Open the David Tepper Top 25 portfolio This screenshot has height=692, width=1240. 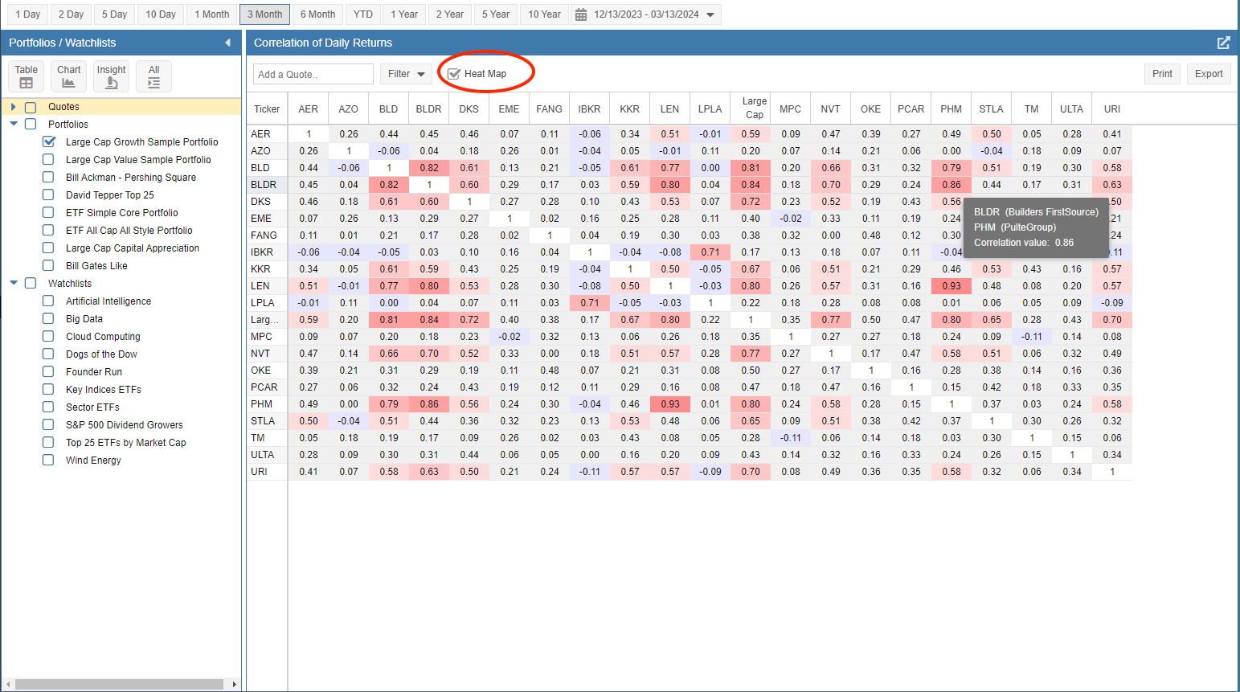(110, 194)
